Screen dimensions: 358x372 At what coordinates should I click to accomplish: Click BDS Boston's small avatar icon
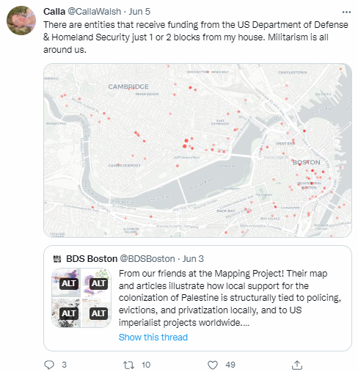pos(57,259)
